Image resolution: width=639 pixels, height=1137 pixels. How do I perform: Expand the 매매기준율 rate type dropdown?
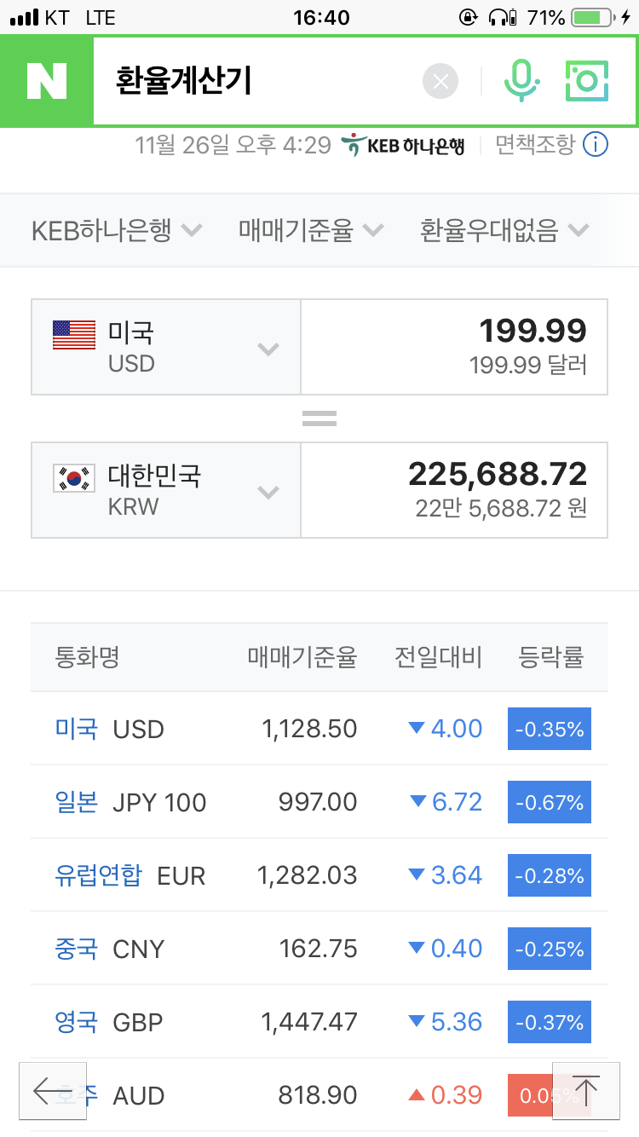(311, 230)
